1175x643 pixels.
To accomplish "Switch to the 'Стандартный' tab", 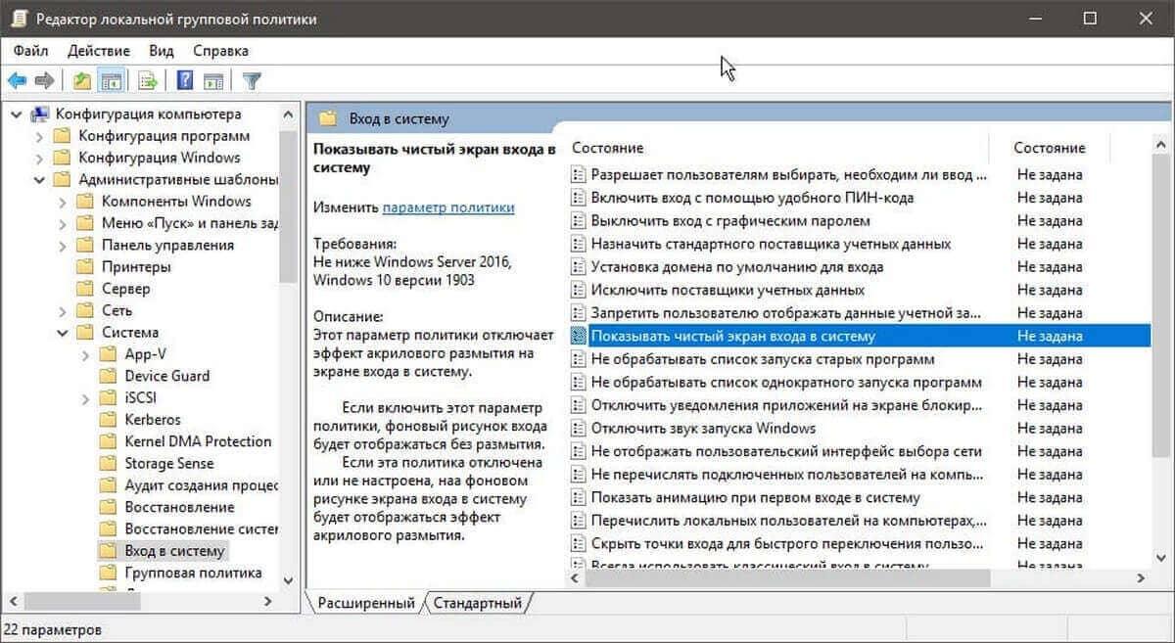I will pos(478,603).
